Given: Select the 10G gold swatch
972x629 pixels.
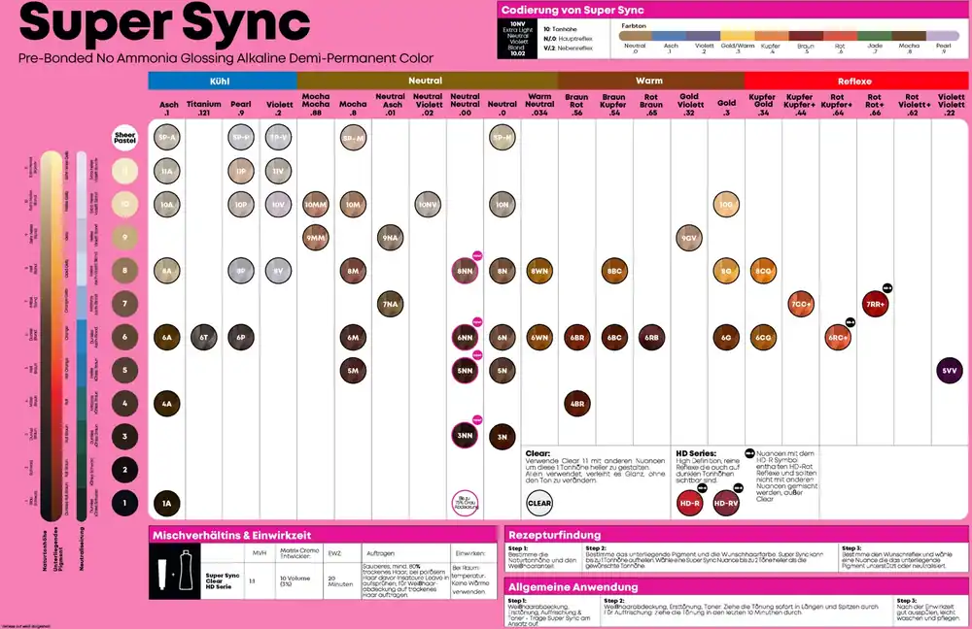Looking at the screenshot, I should pos(726,204).
